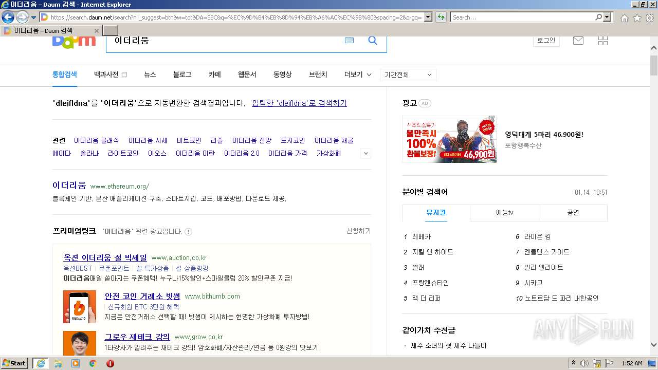Click ranked keyword 프랑켄슈타인
The height and width of the screenshot is (370, 658).
(431, 283)
